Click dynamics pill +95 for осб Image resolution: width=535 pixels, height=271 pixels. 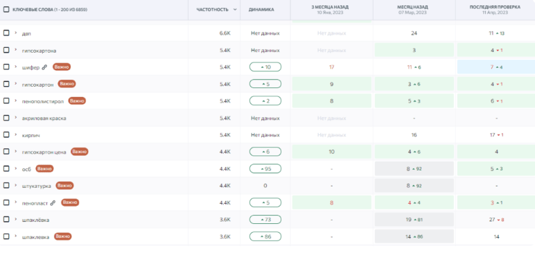tap(265, 168)
